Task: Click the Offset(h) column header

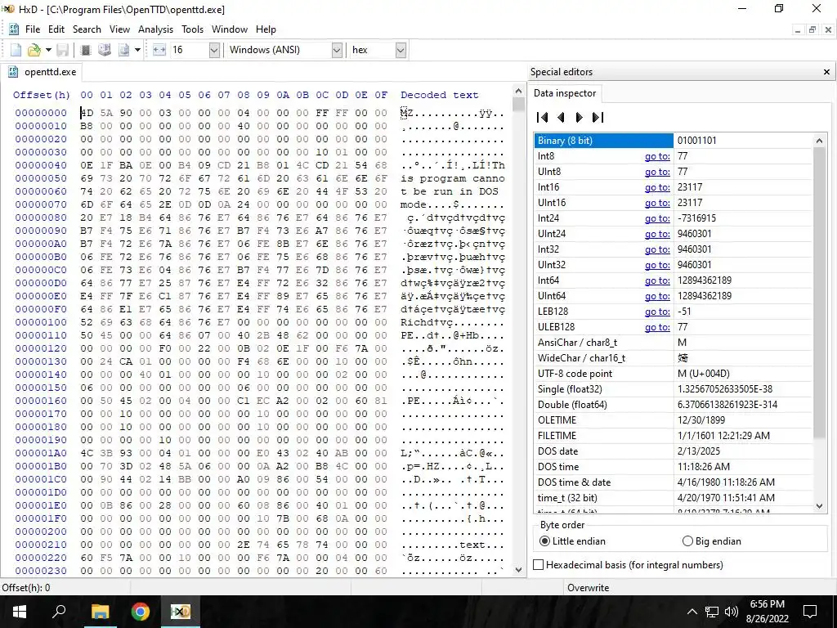Action: (x=42, y=95)
